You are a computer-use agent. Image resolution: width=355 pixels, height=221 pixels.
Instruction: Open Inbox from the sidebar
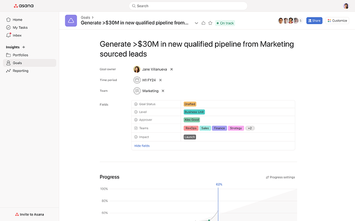coord(17,35)
